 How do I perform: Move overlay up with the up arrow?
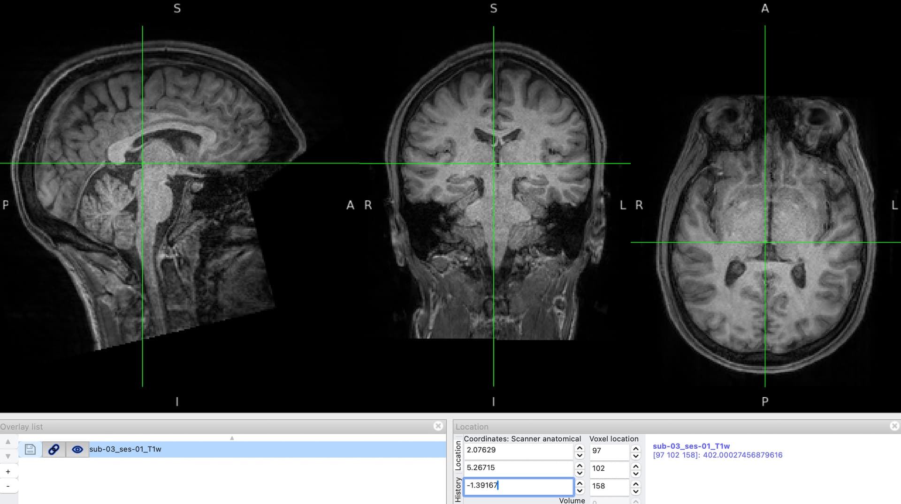pyautogui.click(x=8, y=442)
